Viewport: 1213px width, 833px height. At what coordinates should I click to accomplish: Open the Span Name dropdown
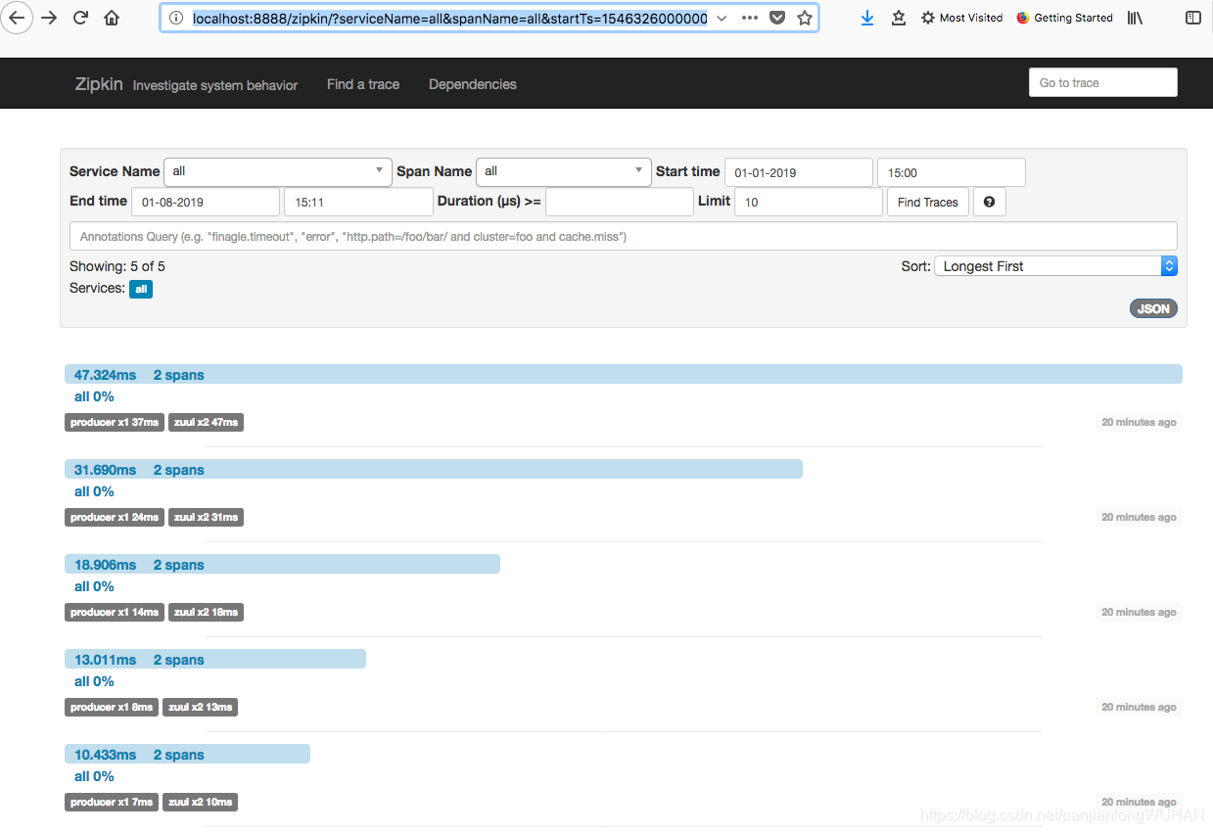(563, 171)
